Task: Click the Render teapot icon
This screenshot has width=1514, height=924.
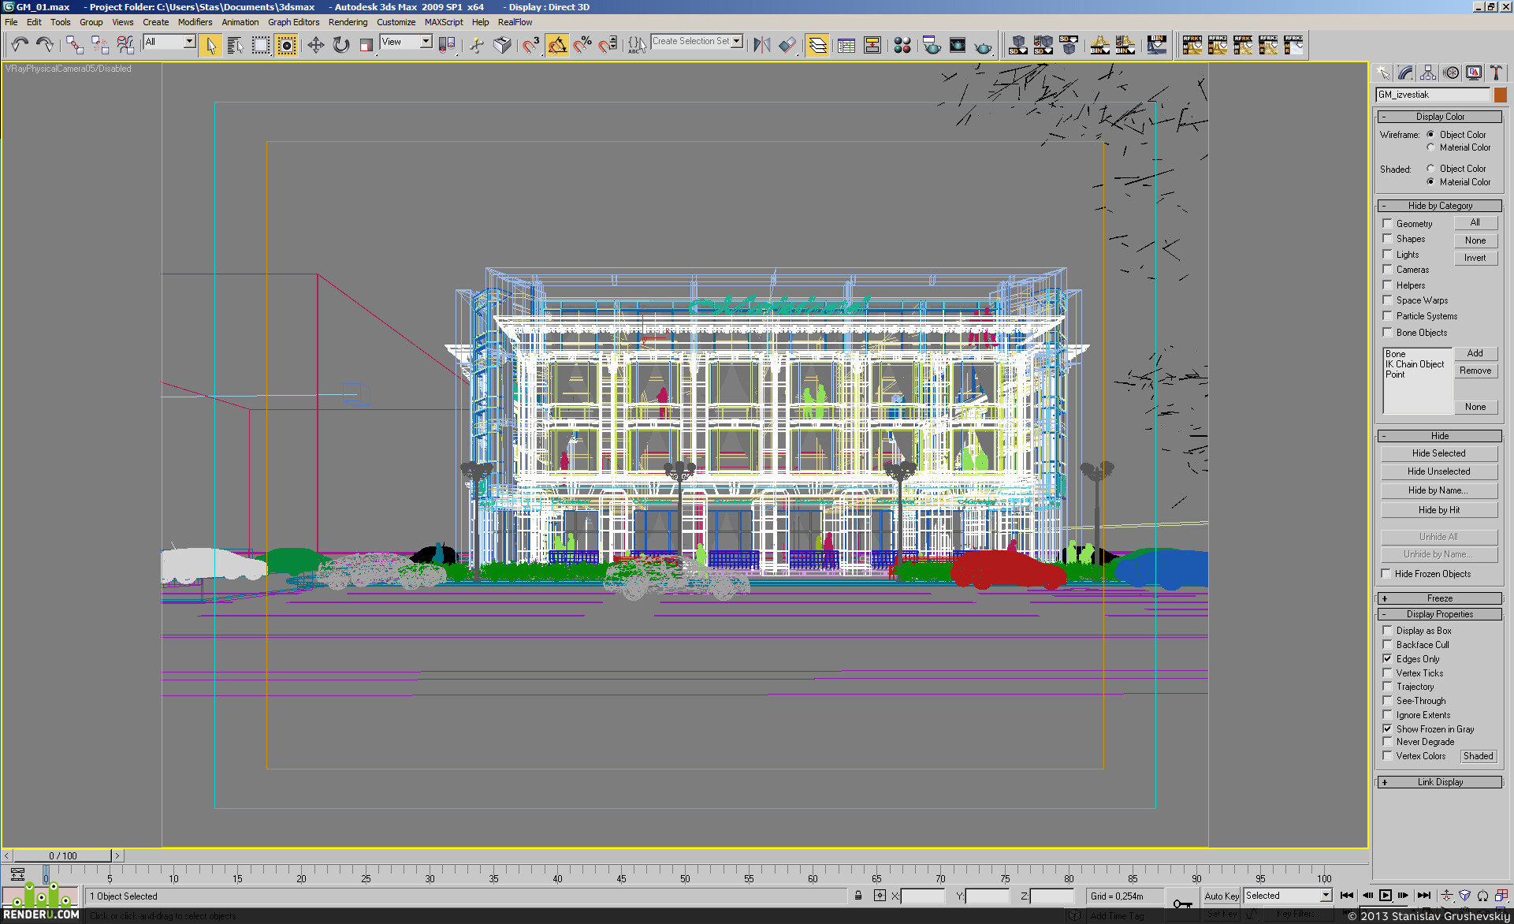Action: [x=983, y=46]
